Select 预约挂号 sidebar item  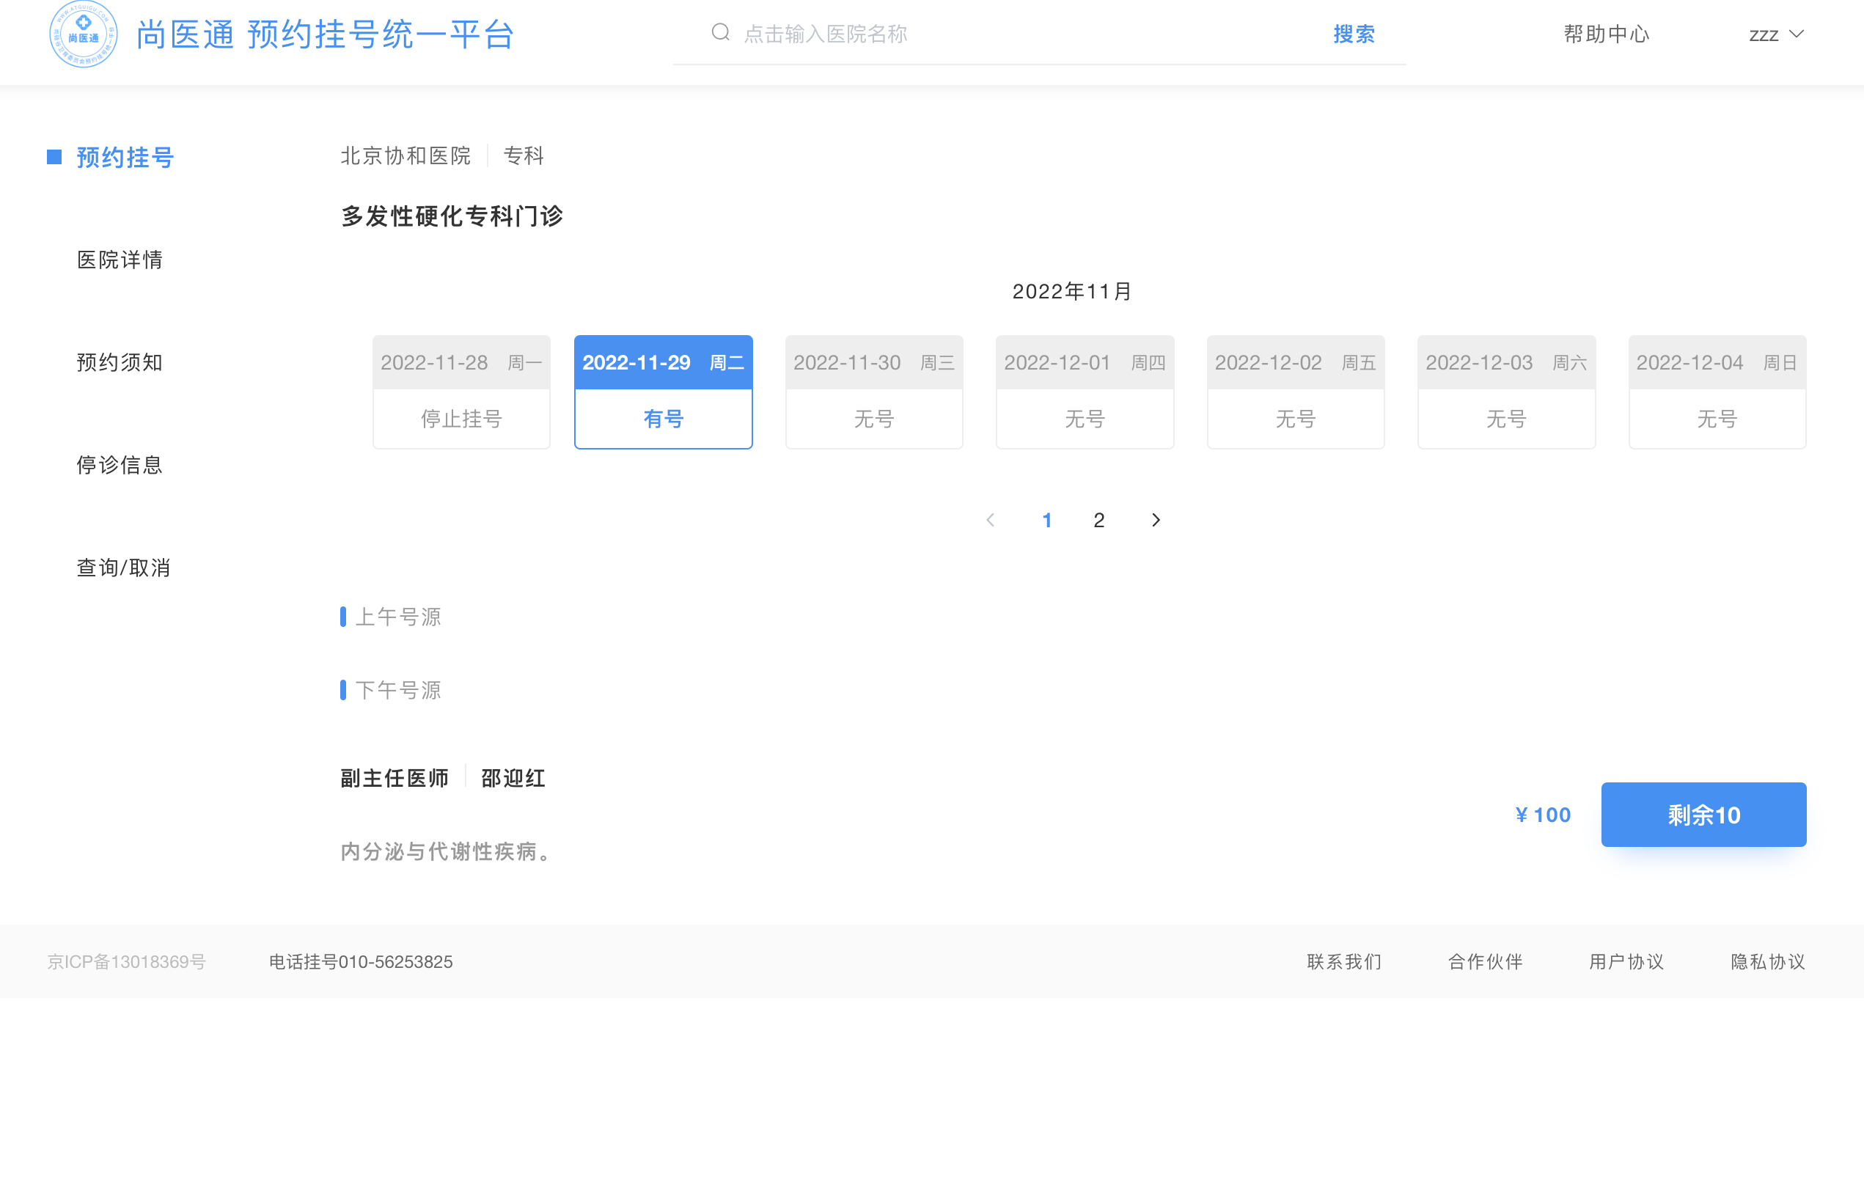coord(125,157)
